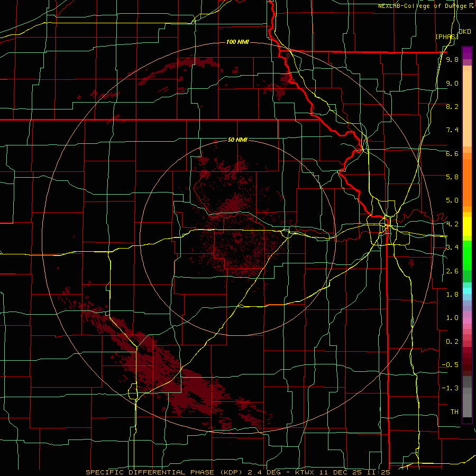Click the 5.8 value on the color scale
This screenshot has width=476, height=476.
point(452,177)
